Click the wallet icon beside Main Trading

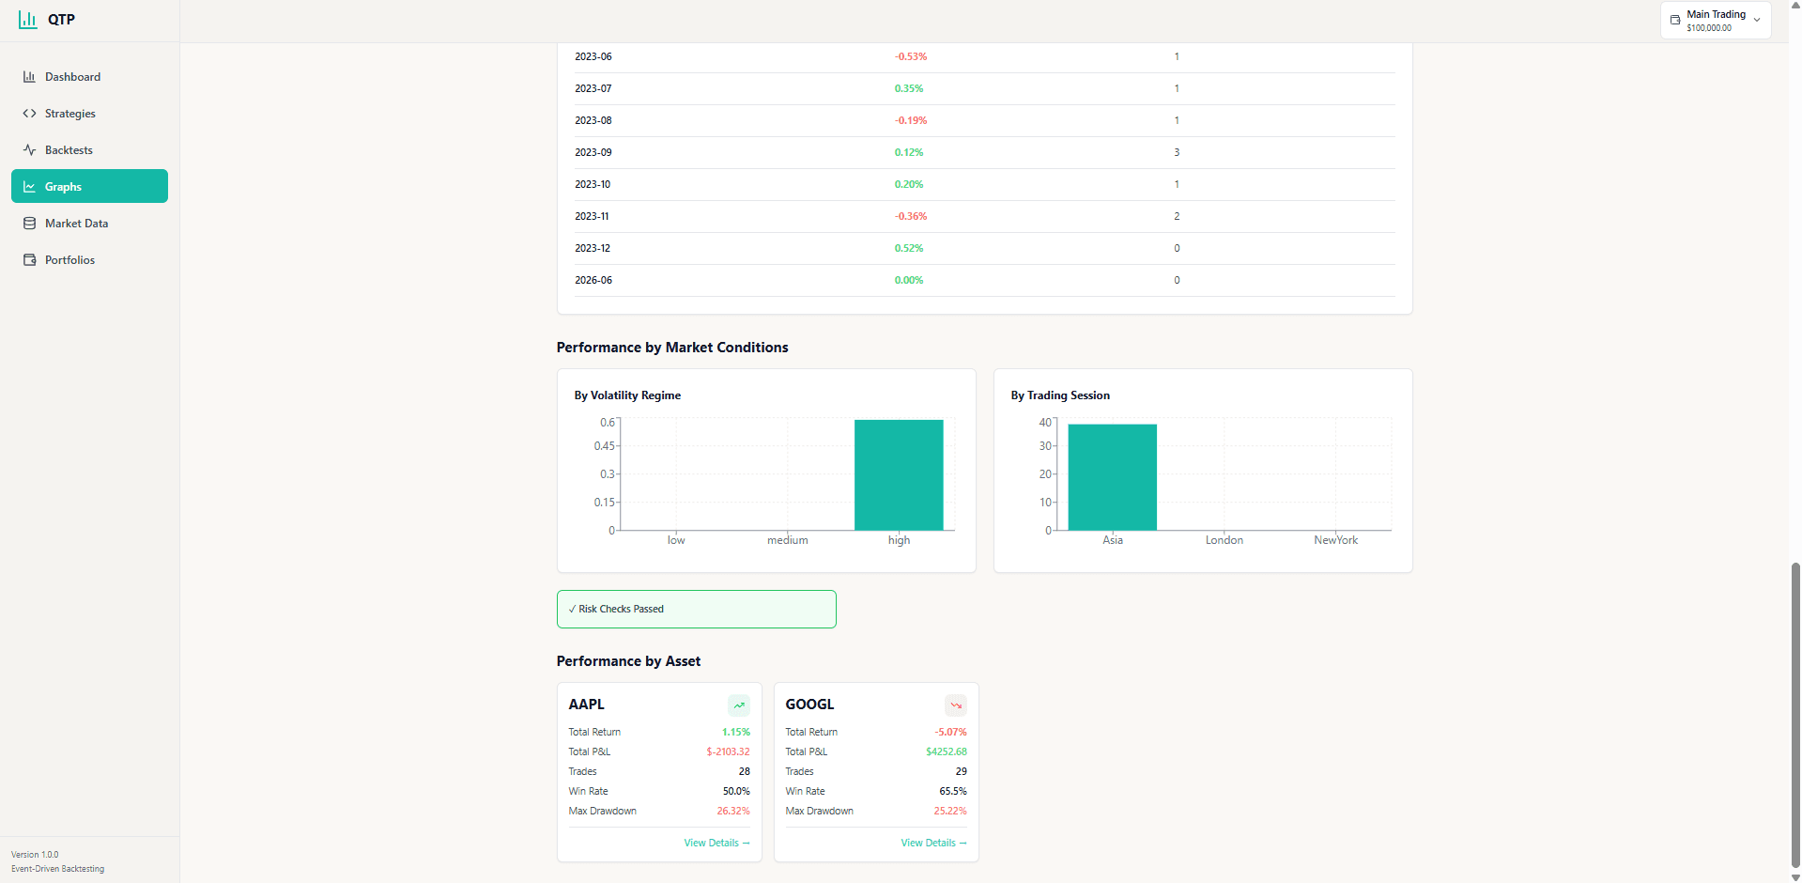[x=1675, y=20]
